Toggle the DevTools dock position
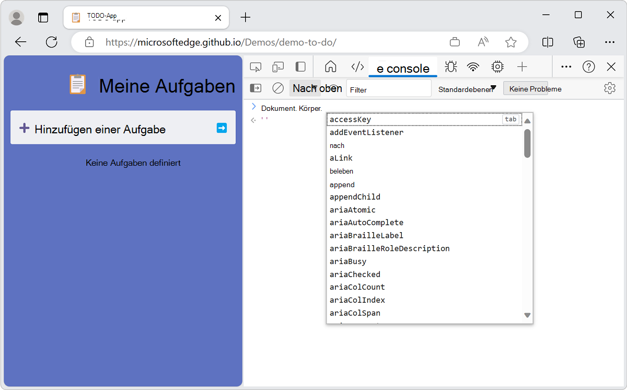Viewport: 627px width, 390px height. click(299, 67)
